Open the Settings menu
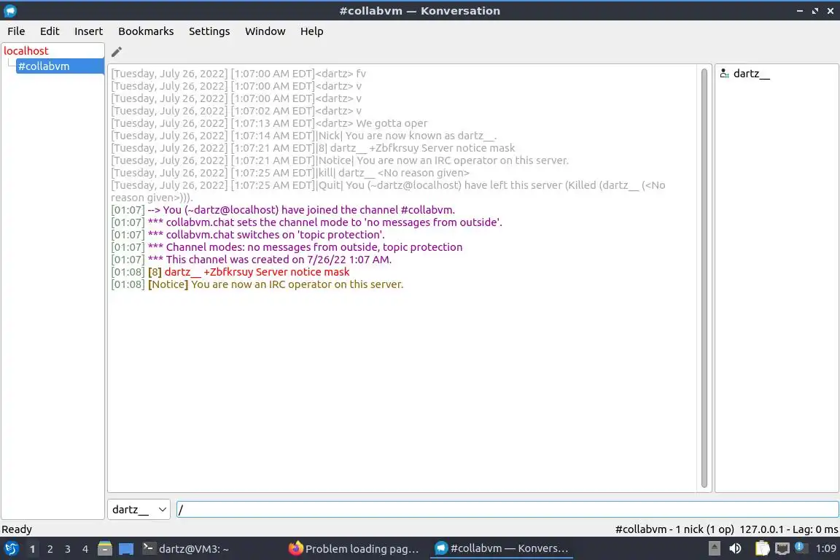This screenshot has height=560, width=840. coord(209,31)
